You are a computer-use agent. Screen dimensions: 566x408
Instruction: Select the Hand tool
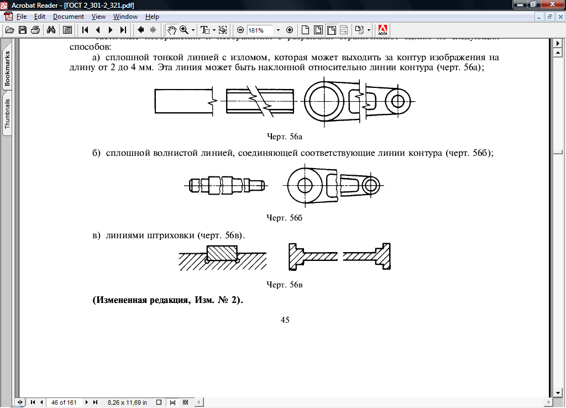click(x=171, y=30)
